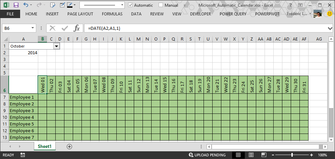Screen dimensions: 335x159
Task: Open Ribbon Display Options icon
Action: pos(300,5)
